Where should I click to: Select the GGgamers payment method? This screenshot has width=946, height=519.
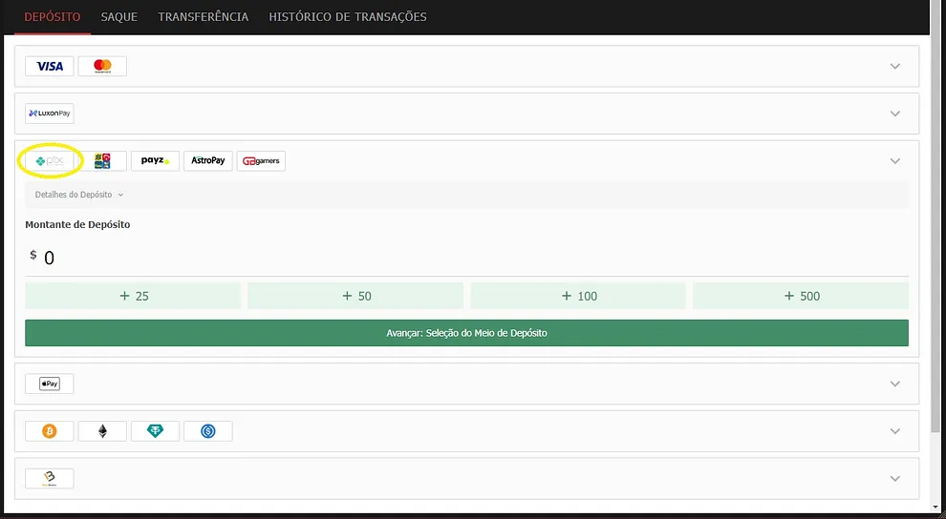coord(261,161)
